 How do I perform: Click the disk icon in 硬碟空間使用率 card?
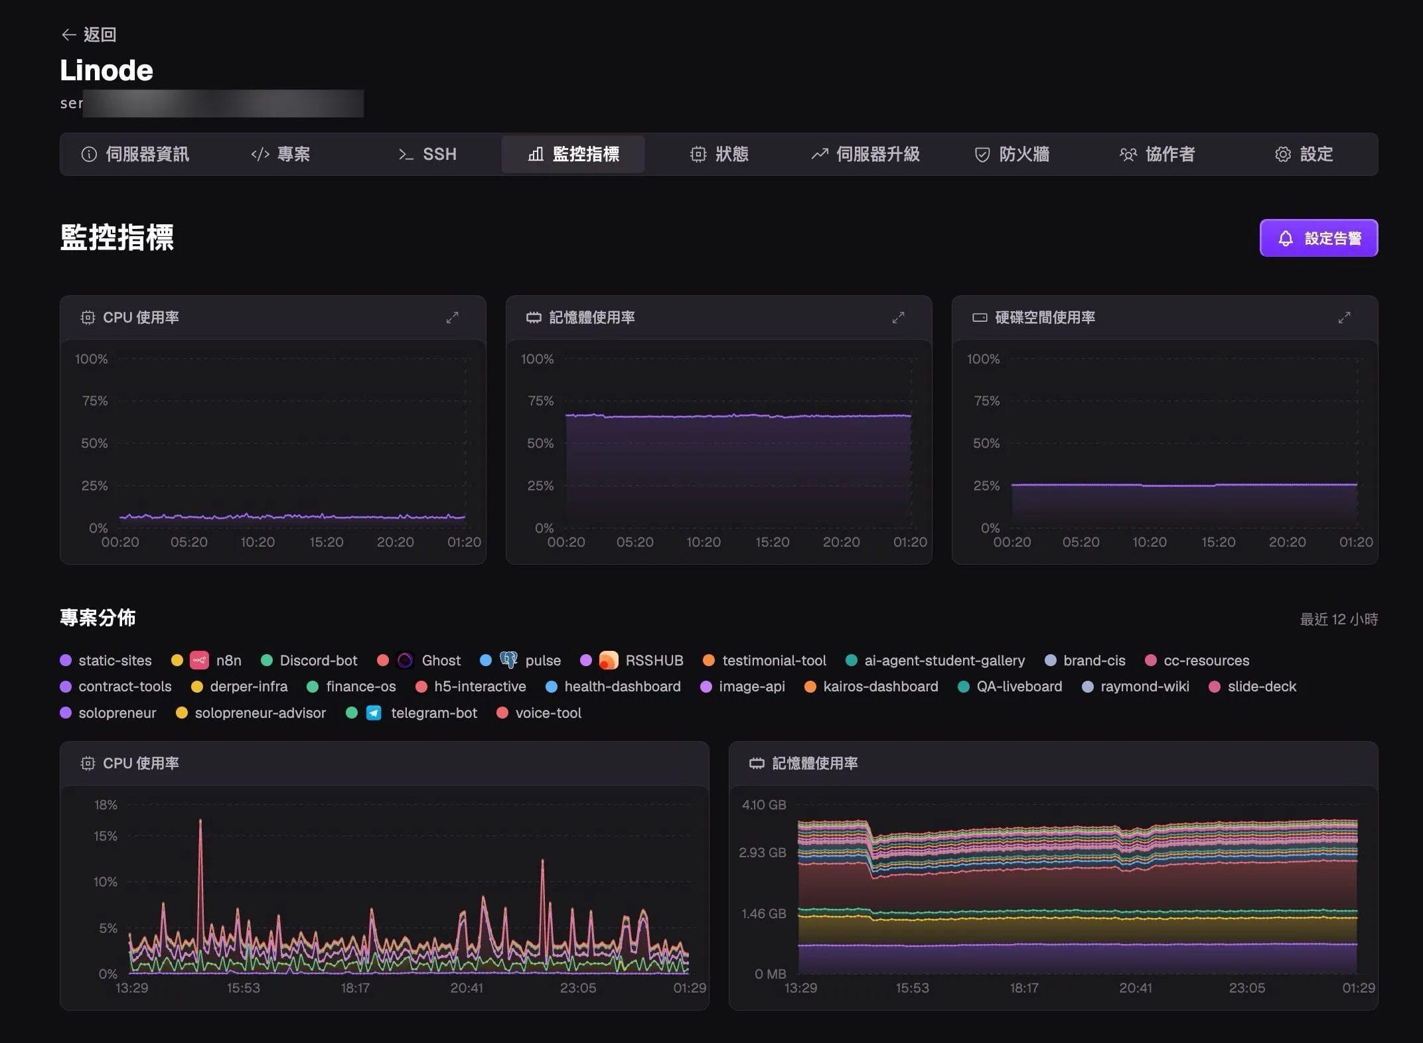tap(980, 317)
